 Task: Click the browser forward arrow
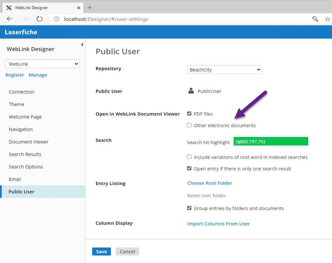coord(24,19)
